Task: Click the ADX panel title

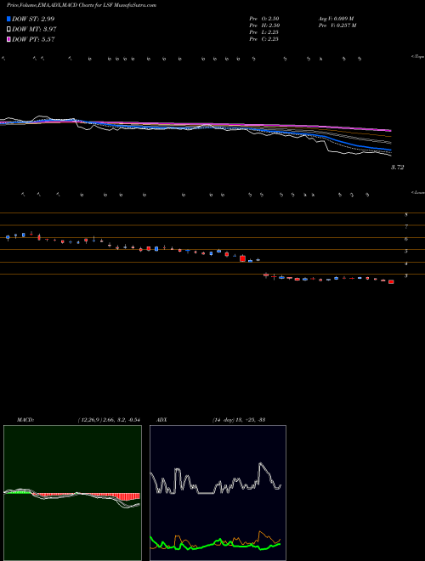Action: (161, 420)
